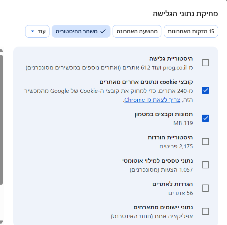
Task: Check the נתוני יישומים מתארחים checkbox
Action: 205,211
